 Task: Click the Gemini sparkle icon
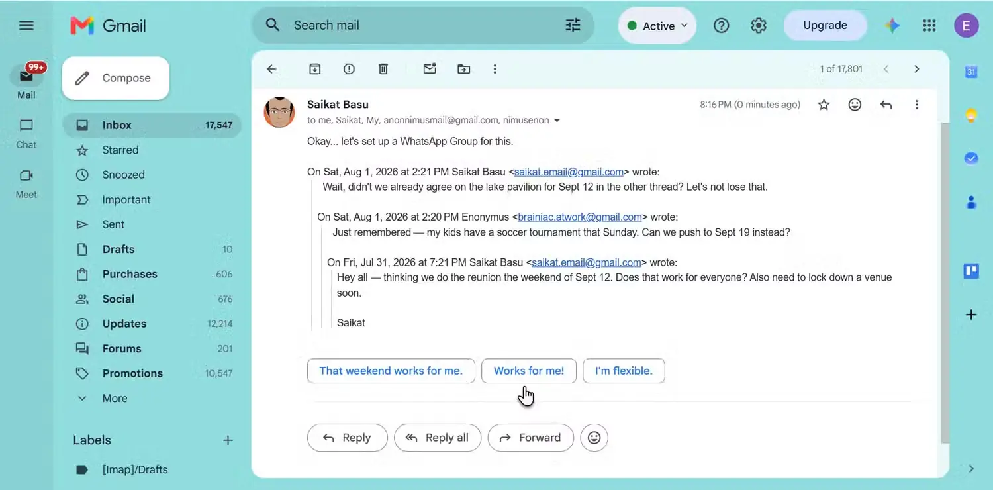[x=892, y=26]
